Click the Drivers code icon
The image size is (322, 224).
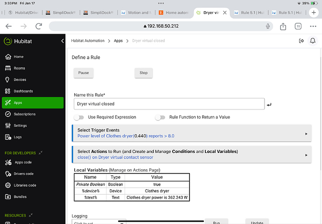point(8,174)
